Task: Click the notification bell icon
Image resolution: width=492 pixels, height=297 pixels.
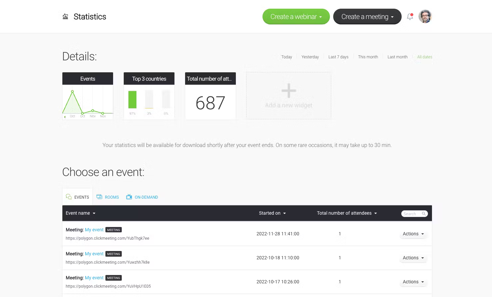Action: [410, 17]
